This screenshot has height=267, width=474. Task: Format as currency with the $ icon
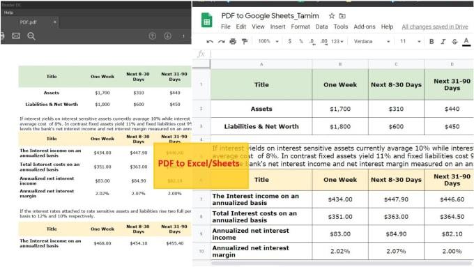pyautogui.click(x=289, y=41)
